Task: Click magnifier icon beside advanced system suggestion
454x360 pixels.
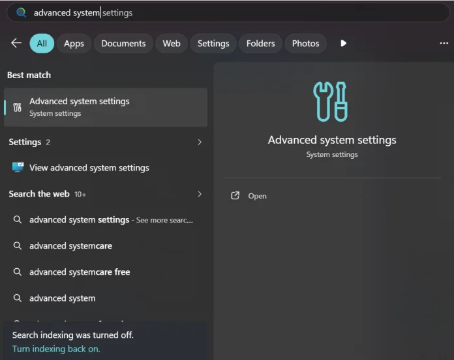Action: [18, 298]
